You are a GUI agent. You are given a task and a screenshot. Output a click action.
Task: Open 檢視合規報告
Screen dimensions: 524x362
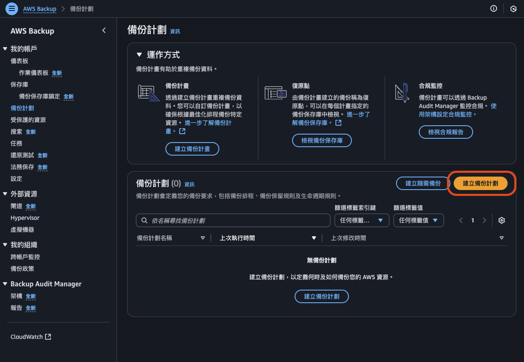click(x=446, y=132)
